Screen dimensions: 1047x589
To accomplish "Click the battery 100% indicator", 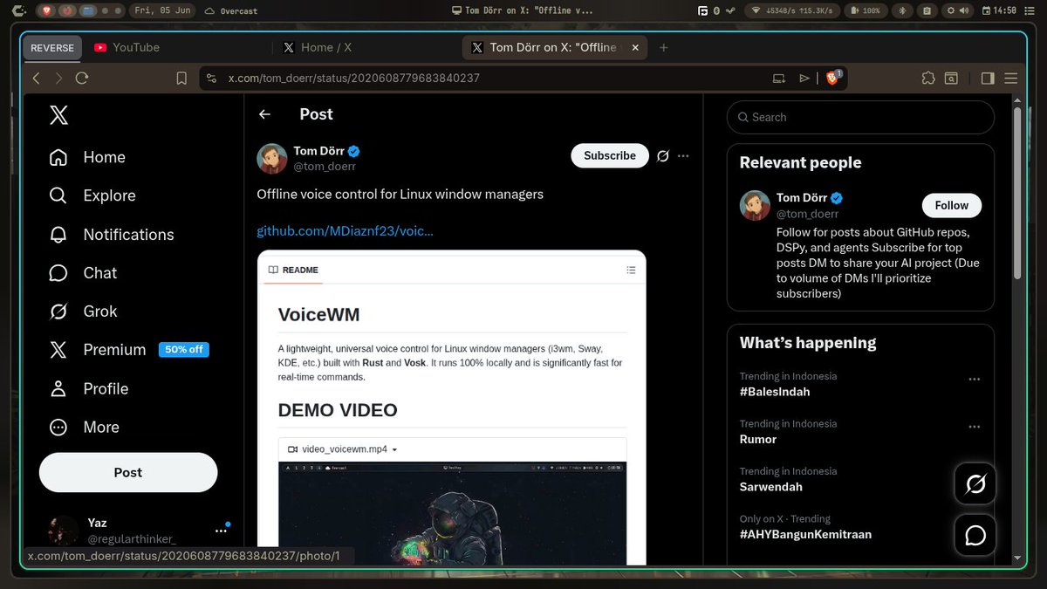I will (867, 10).
